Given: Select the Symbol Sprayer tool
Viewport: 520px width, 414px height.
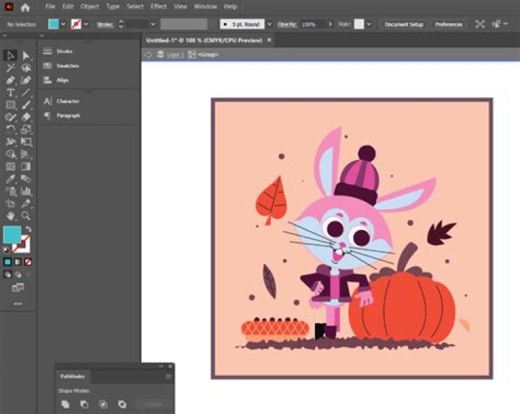Looking at the screenshot, I should (x=10, y=191).
